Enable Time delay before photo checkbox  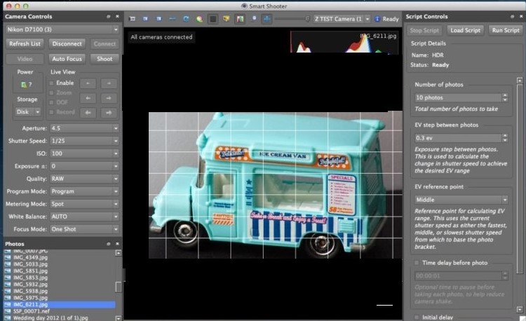pyautogui.click(x=417, y=263)
